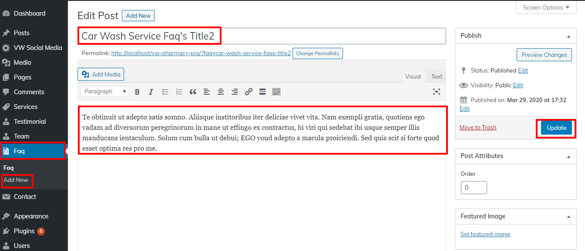The width and height of the screenshot is (585, 251).
Task: Enable distraction-free fullscreen writing mode
Action: (436, 92)
